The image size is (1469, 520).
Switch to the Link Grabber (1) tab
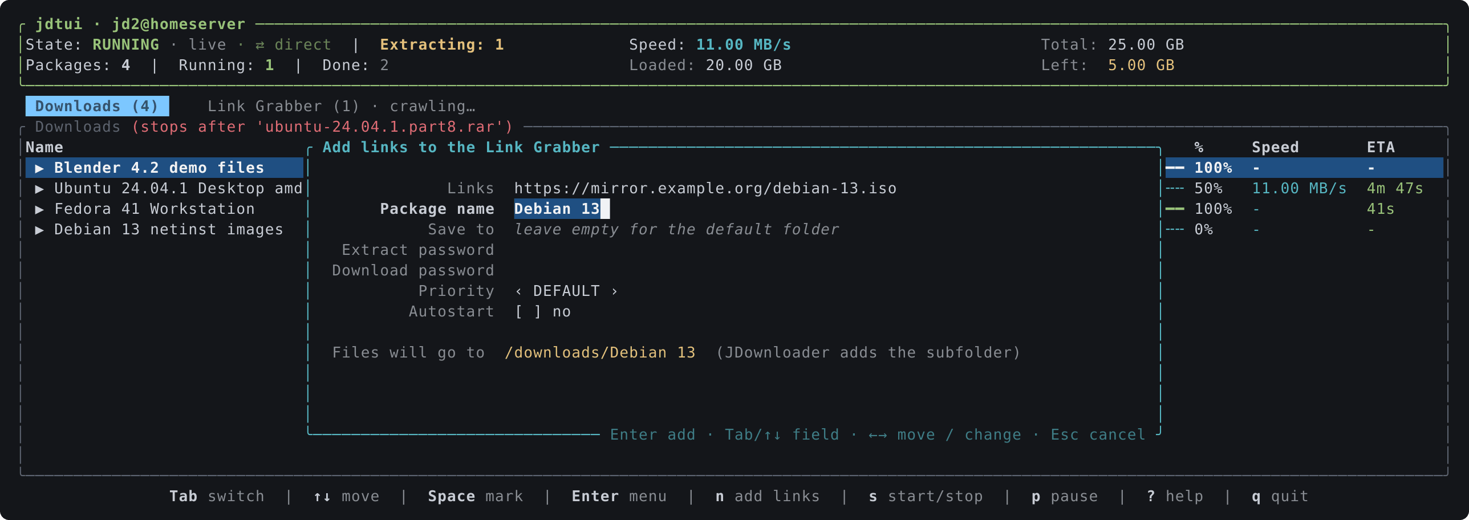[x=283, y=107]
